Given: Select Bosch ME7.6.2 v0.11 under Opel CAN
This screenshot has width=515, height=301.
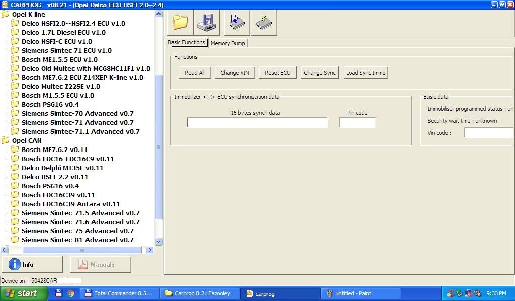Looking at the screenshot, I should 55,149.
